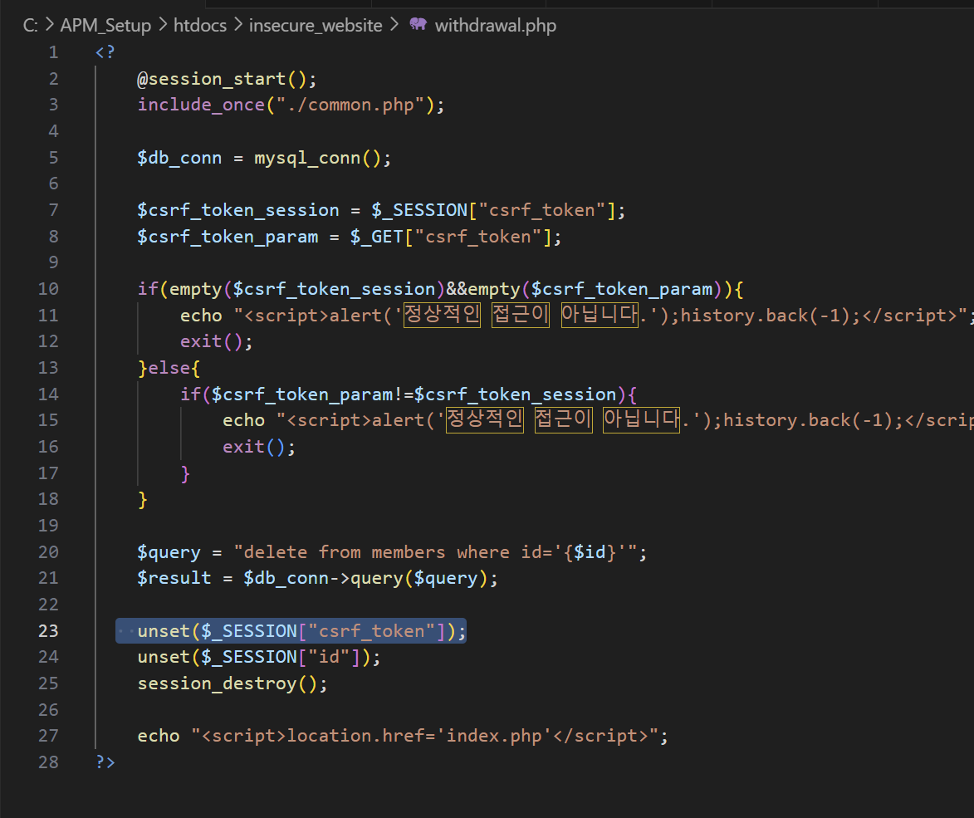Click the yellow closing brace on line 18
974x818 pixels.
tap(143, 500)
